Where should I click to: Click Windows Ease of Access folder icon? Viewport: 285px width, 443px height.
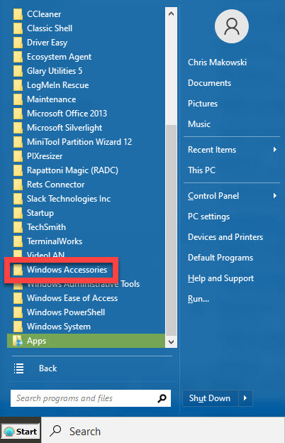18,298
